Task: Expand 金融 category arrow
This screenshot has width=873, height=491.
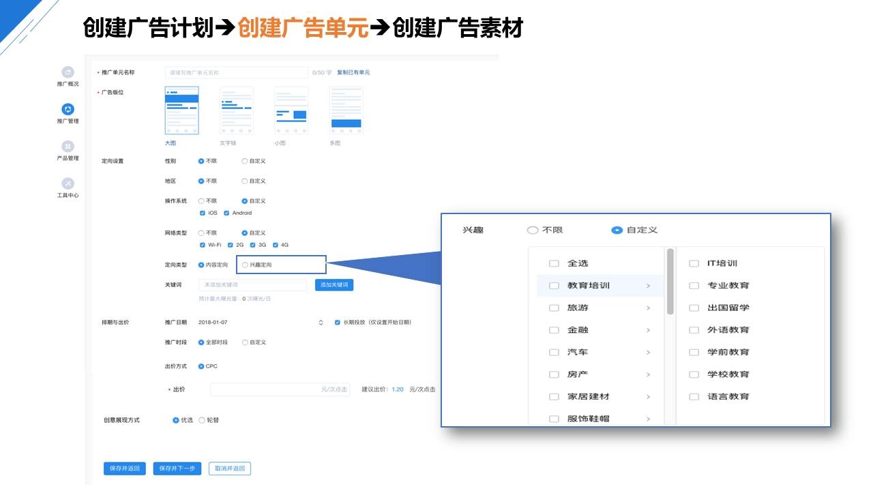Action: 648,330
